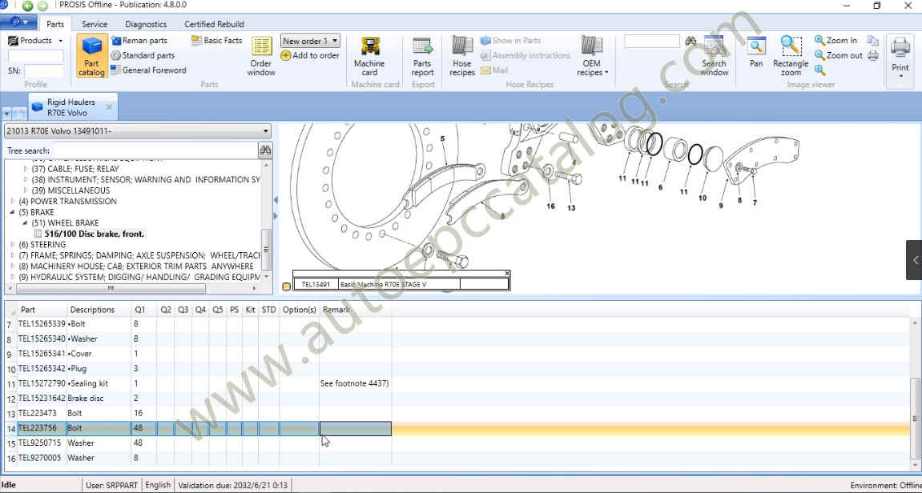Select (9) HYDRAULIC SYSTEM tree item
Viewport: 922px width, 493px height.
point(139,277)
